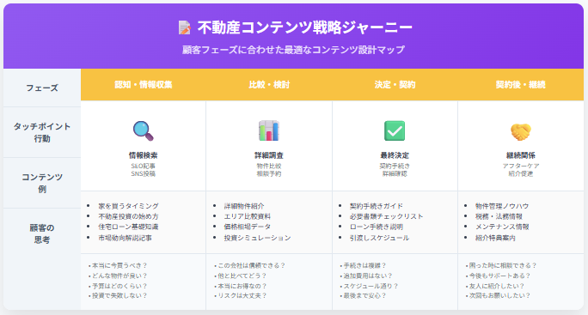Click the 今後もサポートある？ thought
This screenshot has height=315, width=588.
pyautogui.click(x=499, y=276)
